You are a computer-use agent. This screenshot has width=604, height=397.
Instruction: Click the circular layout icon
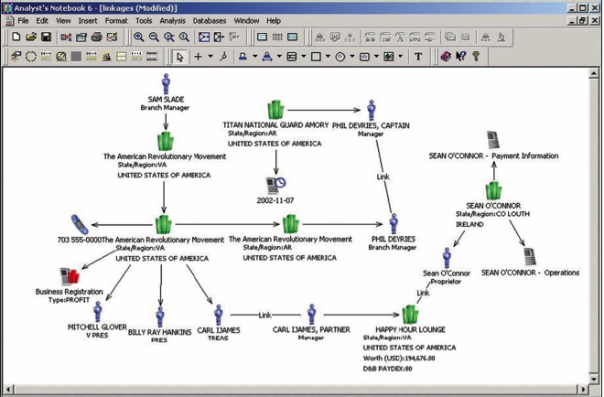(x=31, y=57)
